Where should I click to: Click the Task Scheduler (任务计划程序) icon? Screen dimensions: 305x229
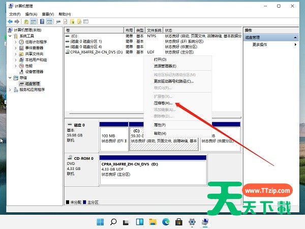click(x=21, y=42)
